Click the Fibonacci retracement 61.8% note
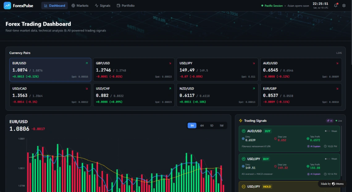This screenshot has width=352, height=192. [x=256, y=146]
